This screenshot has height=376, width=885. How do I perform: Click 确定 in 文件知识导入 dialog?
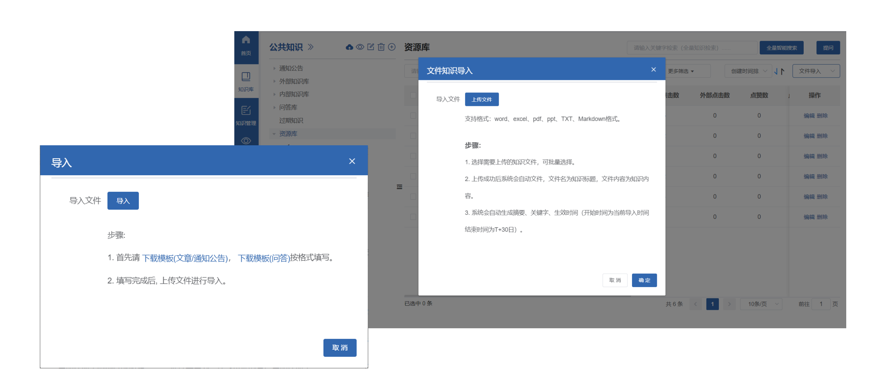coord(644,281)
